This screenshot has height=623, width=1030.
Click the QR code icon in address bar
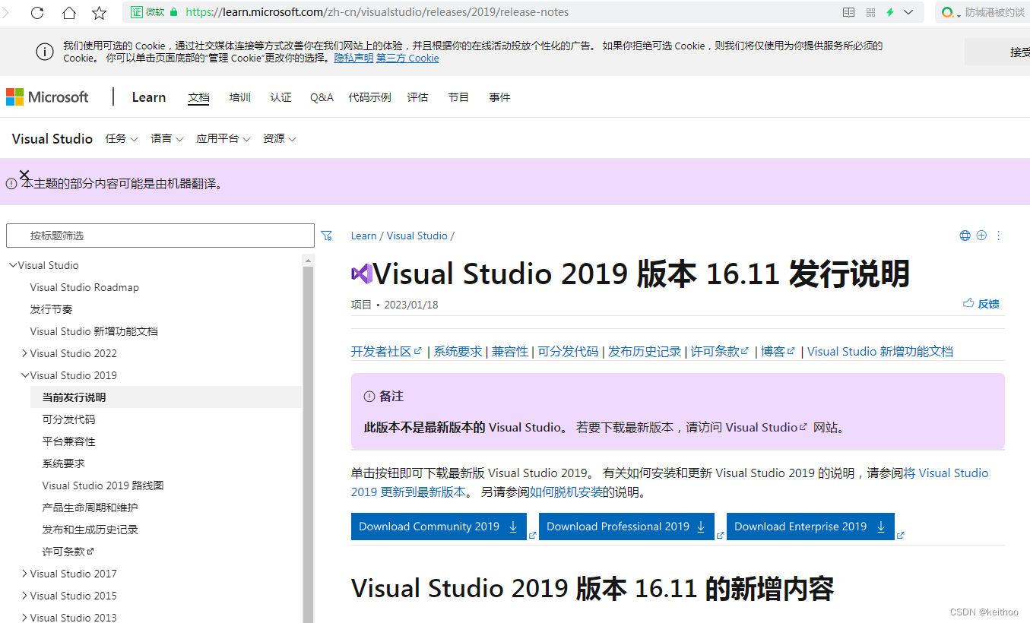(x=870, y=12)
